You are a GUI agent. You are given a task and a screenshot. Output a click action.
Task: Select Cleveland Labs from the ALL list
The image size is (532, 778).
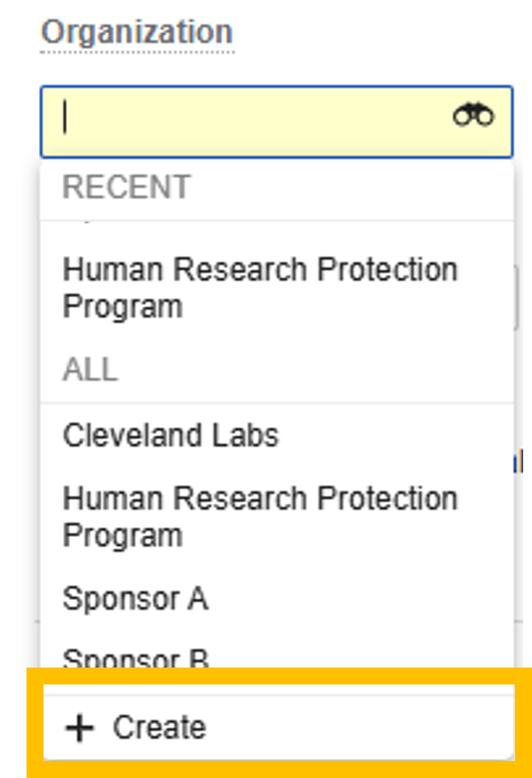(x=171, y=435)
